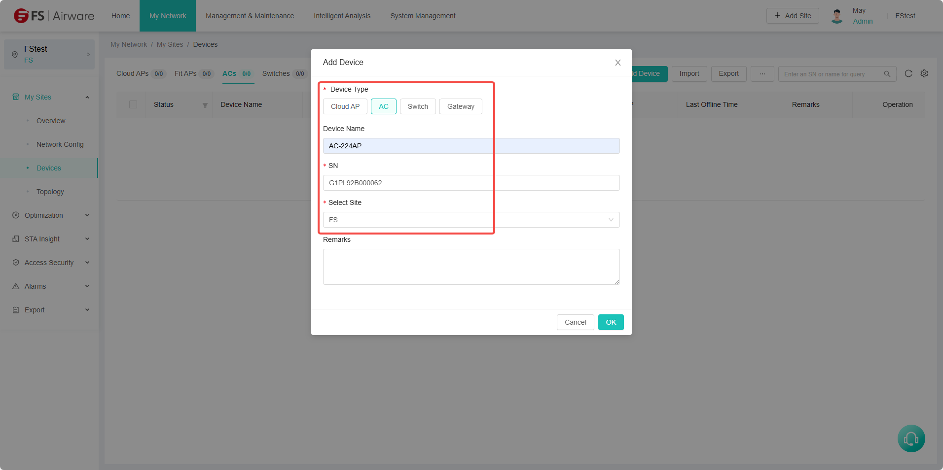Click Cancel in Add Device dialog
Screen dimensions: 943x470
point(576,322)
